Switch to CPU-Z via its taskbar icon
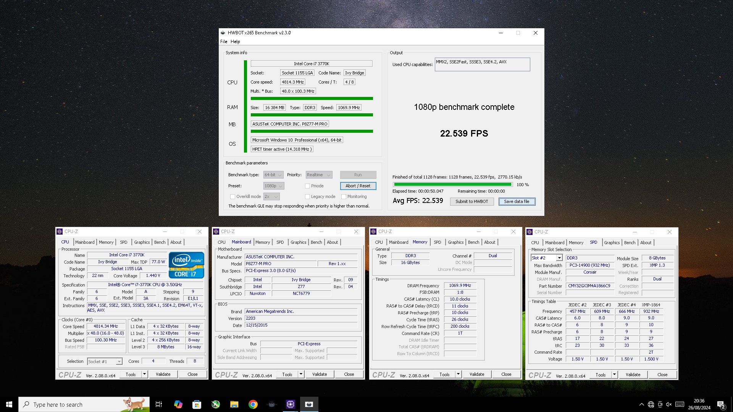Image resolution: width=733 pixels, height=412 pixels. (x=291, y=404)
